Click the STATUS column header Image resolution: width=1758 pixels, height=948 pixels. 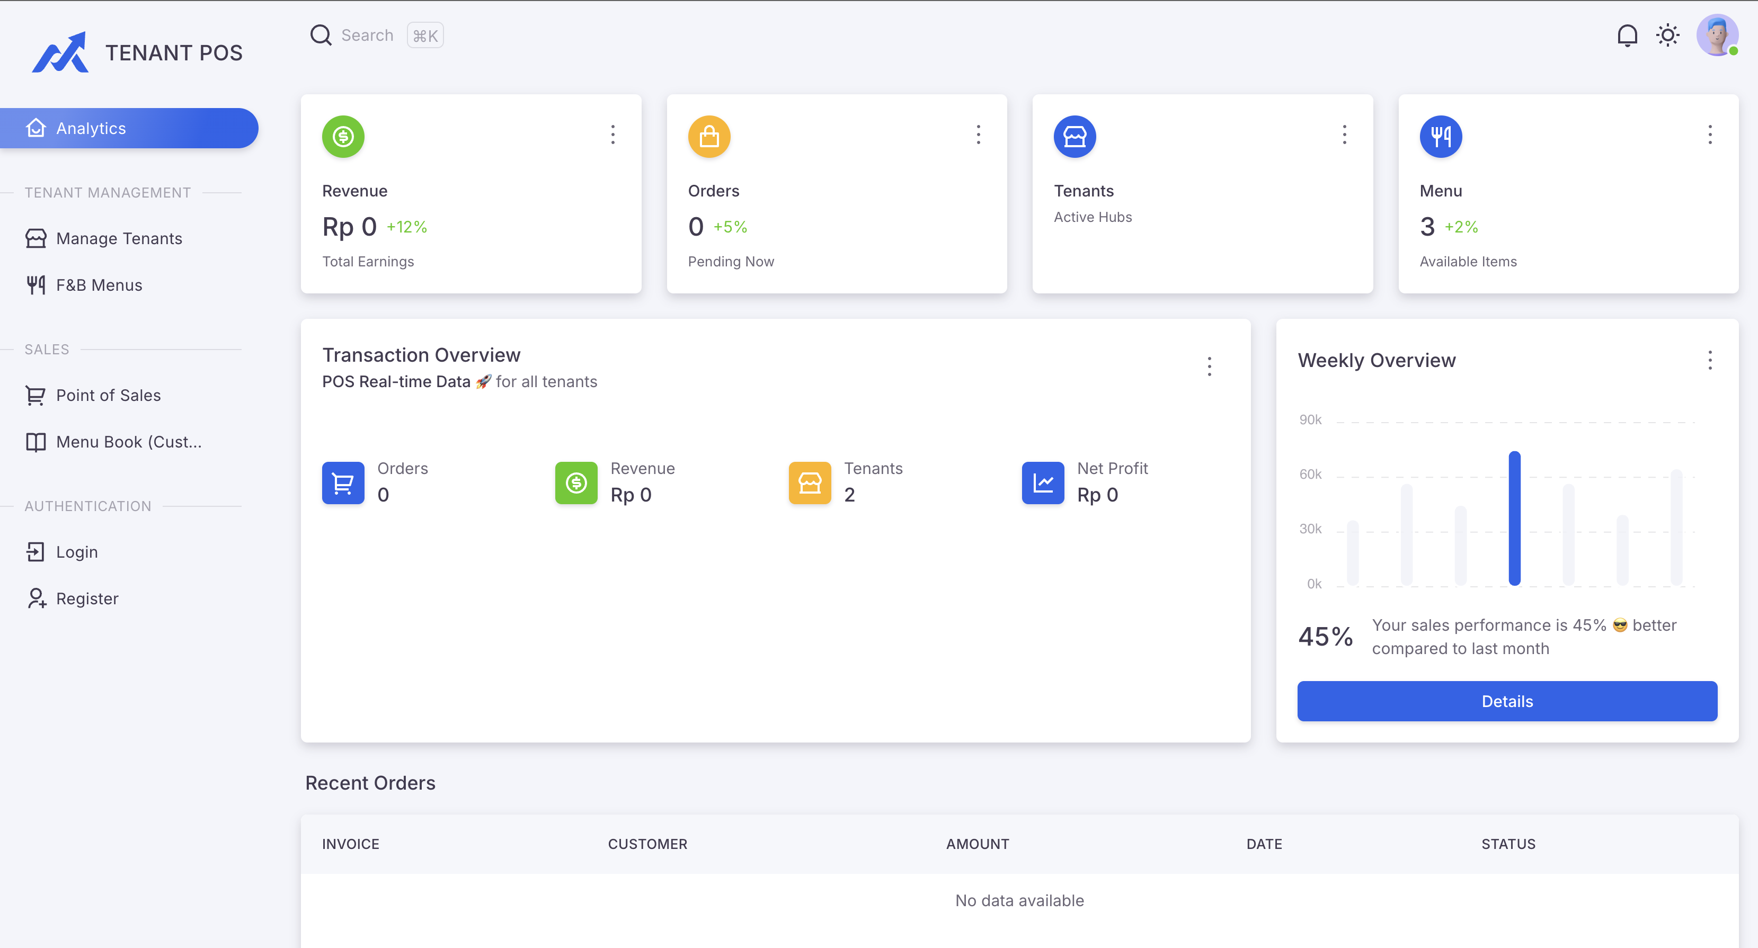tap(1508, 844)
